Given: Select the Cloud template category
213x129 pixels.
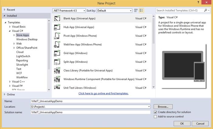Looking at the screenshot, I should click(x=20, y=52).
